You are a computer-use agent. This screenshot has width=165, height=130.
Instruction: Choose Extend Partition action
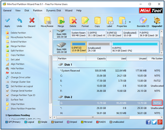click(x=19, y=42)
